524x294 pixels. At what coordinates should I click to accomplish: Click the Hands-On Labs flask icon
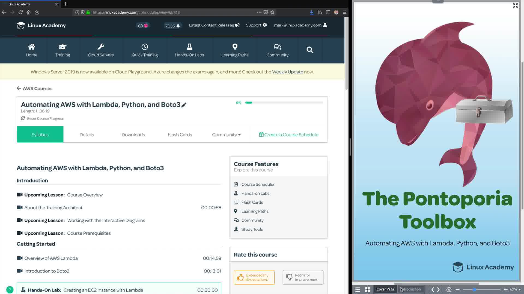coord(189,47)
